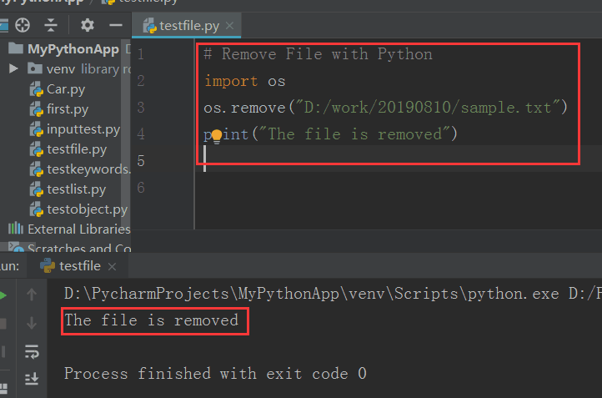Click the print statement code line
602x398 pixels.
(330, 134)
